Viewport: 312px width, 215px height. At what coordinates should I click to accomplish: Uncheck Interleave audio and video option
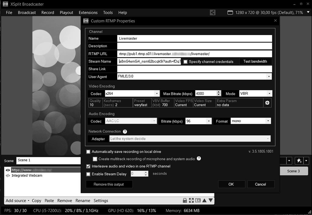pyautogui.click(x=88, y=166)
